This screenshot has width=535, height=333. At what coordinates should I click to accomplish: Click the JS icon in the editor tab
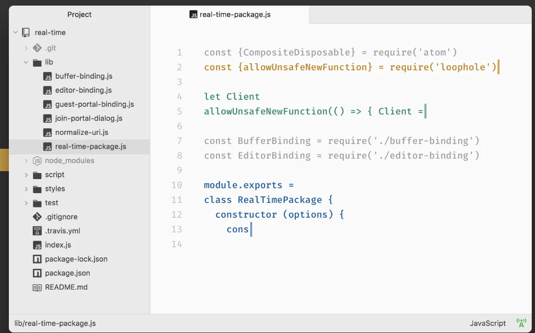[x=193, y=14]
